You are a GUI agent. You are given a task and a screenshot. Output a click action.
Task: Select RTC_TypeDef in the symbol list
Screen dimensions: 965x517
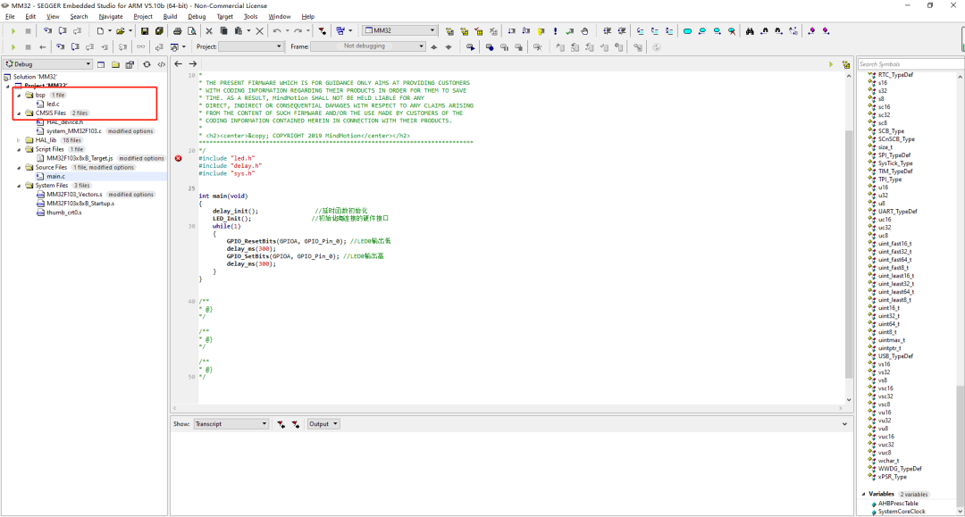click(x=895, y=74)
